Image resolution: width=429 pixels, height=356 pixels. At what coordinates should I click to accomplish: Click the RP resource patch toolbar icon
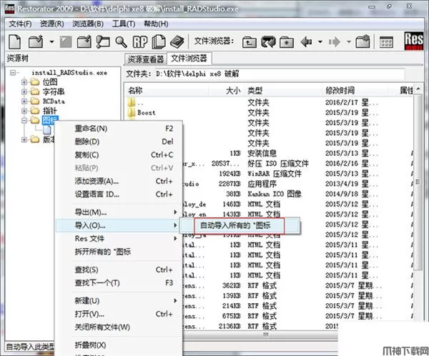click(x=141, y=41)
